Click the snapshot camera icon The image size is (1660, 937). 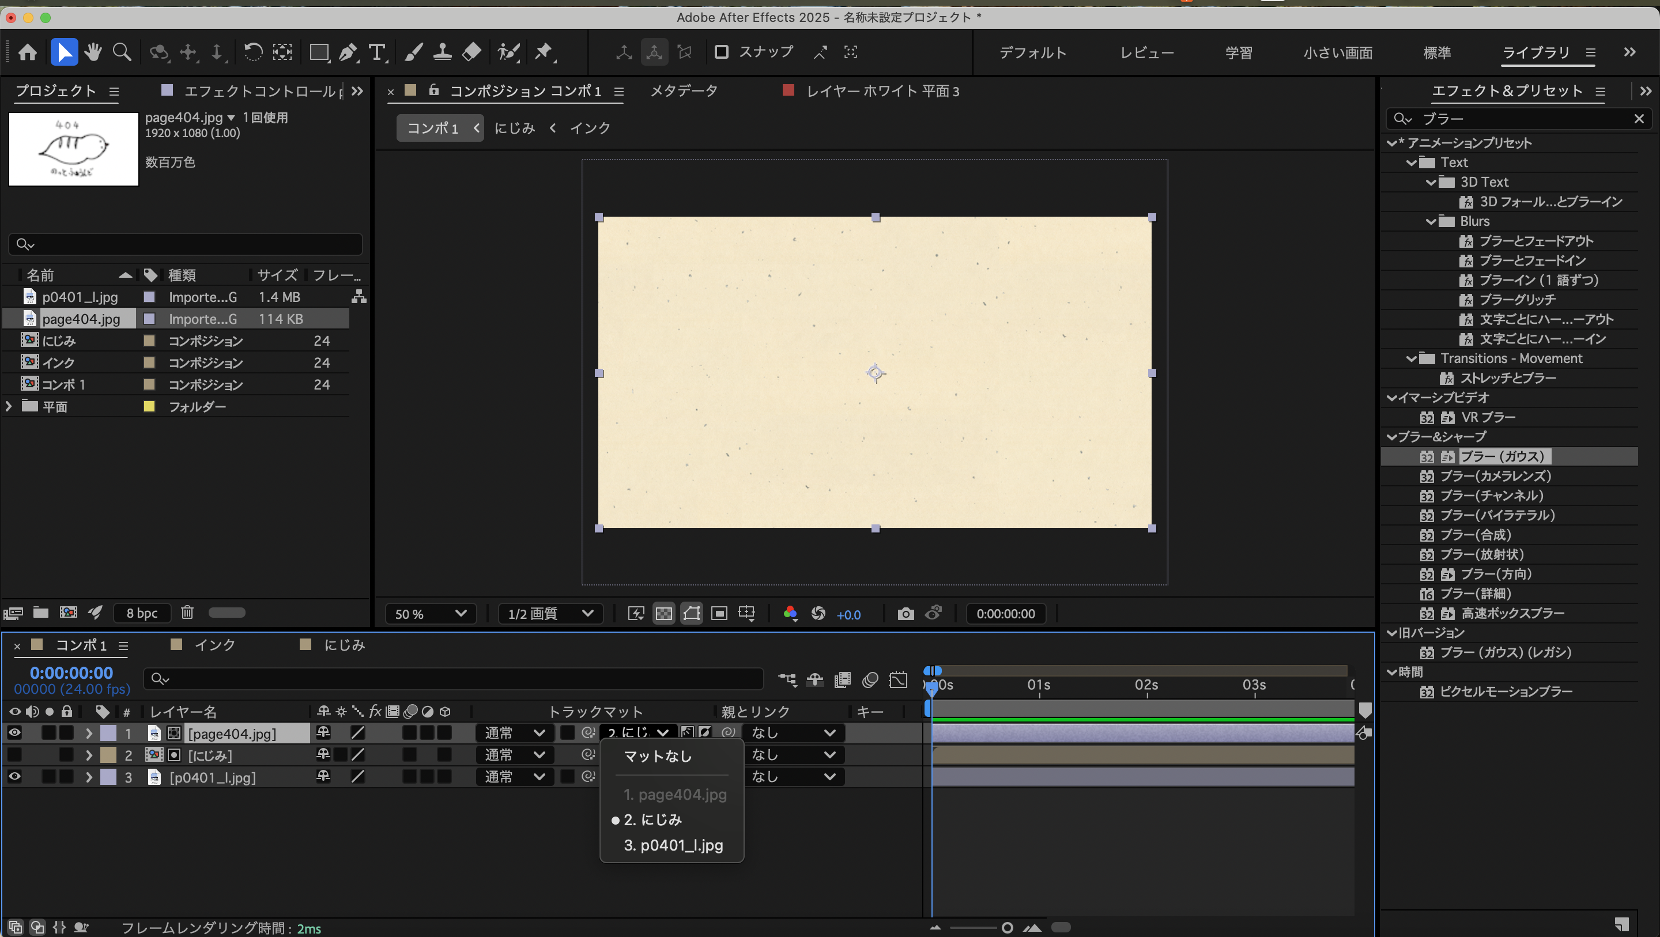(906, 614)
